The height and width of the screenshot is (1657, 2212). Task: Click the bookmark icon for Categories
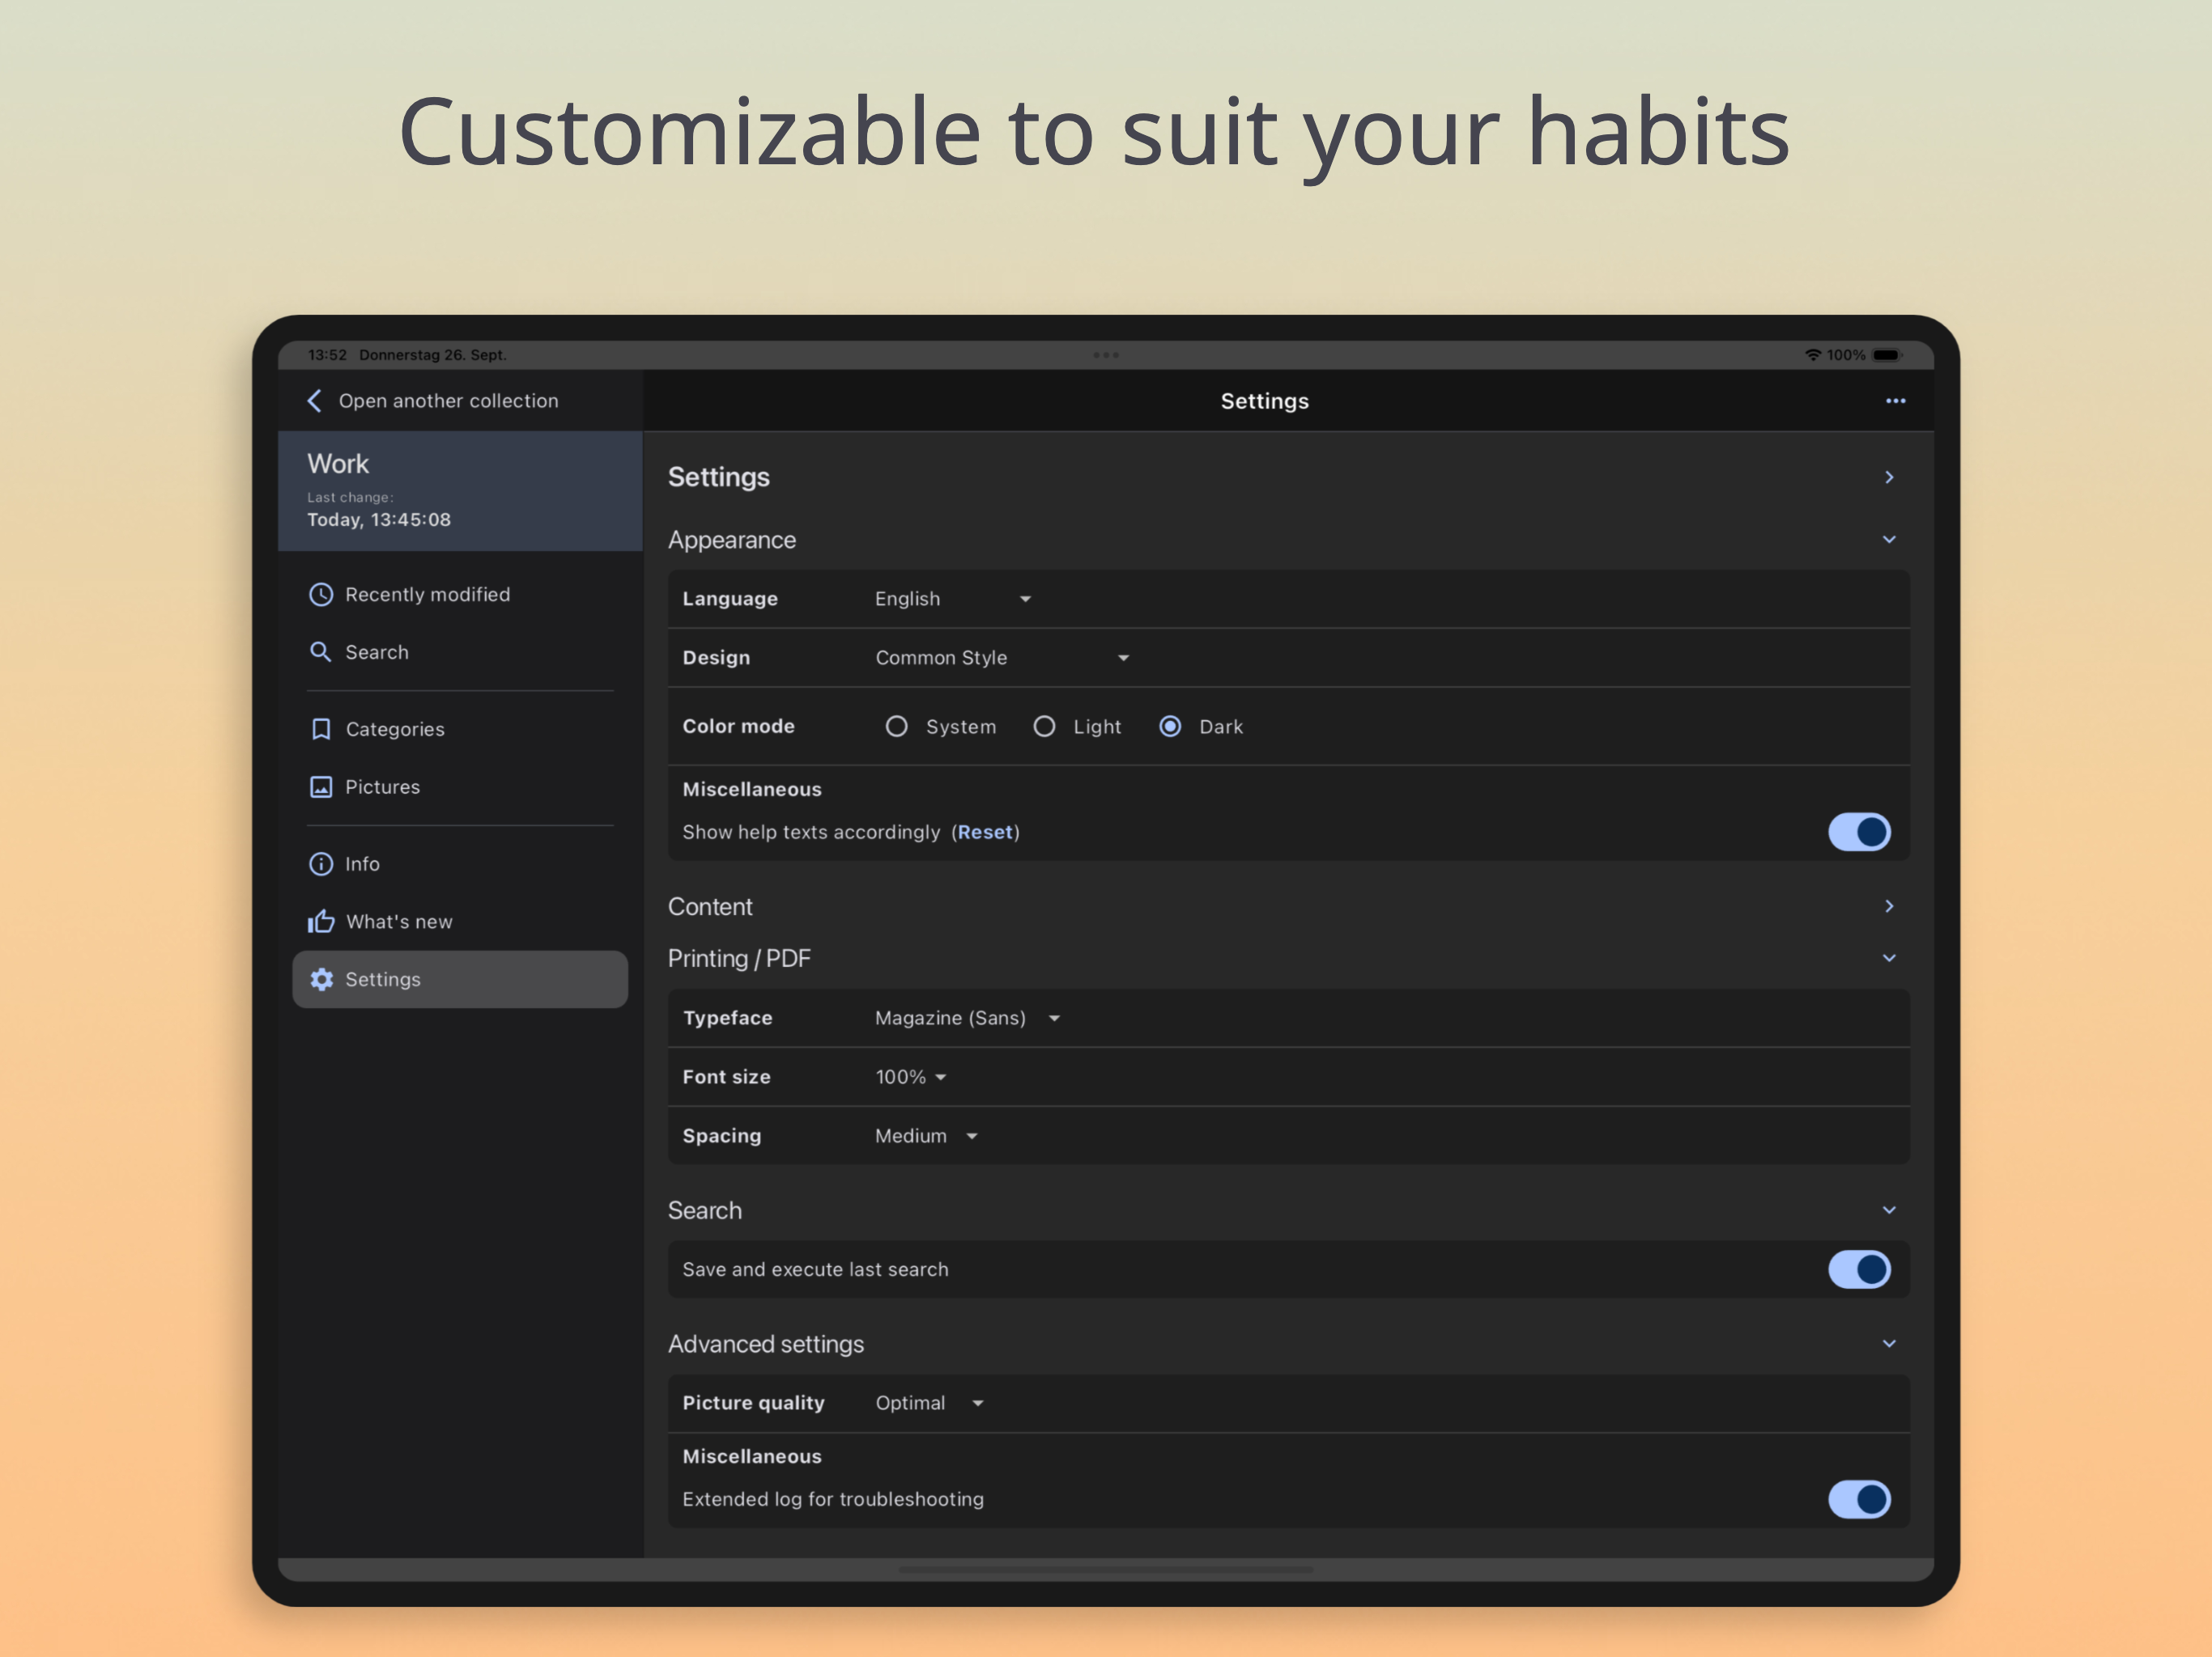321,730
